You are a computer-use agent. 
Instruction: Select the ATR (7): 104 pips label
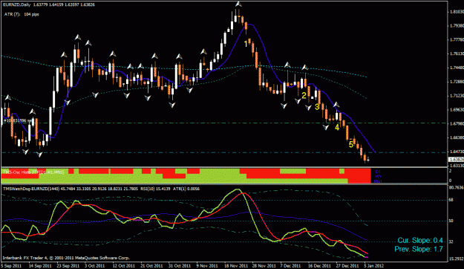tap(22, 14)
